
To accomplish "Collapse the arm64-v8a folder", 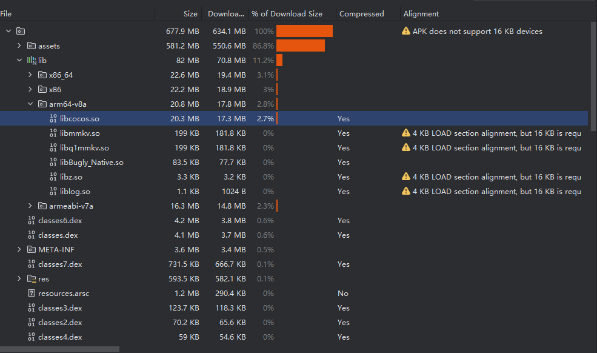I will tap(30, 104).
